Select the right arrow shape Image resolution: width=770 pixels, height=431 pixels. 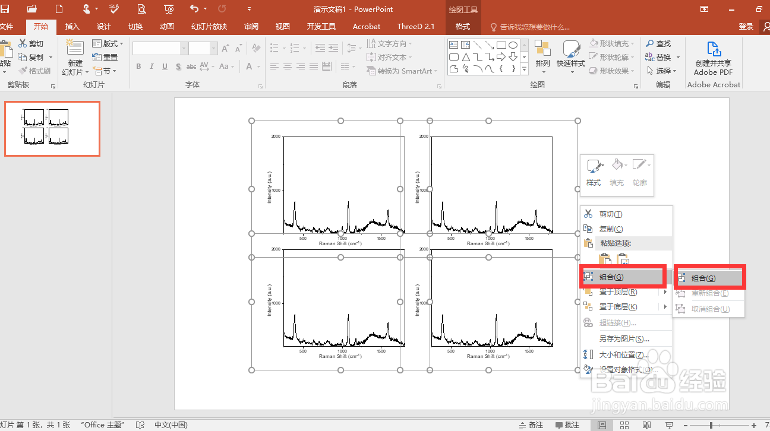point(501,57)
